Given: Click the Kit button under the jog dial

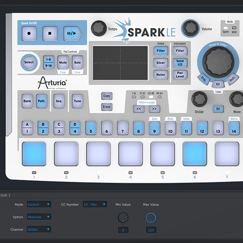Looking at the screenshot, I should click(218, 84).
